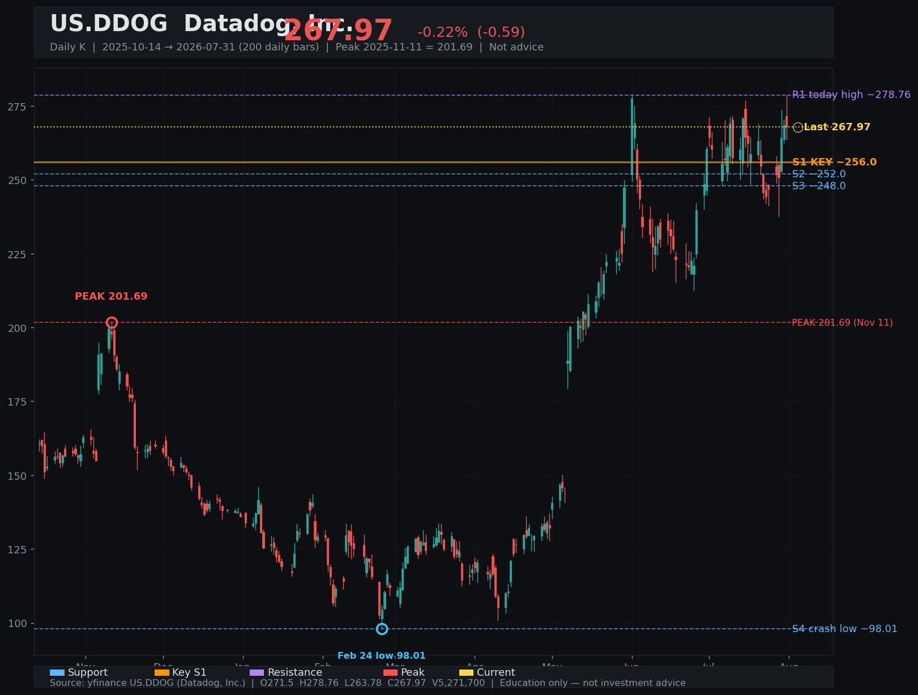Viewport: 918px width, 695px height.
Task: Select the red Peak legend swatch
Action: pyautogui.click(x=390, y=673)
